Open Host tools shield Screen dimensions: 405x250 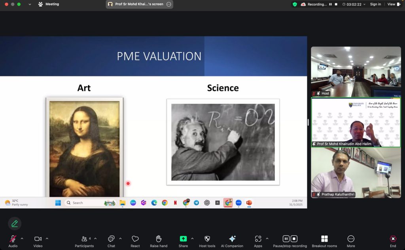pos(207,241)
